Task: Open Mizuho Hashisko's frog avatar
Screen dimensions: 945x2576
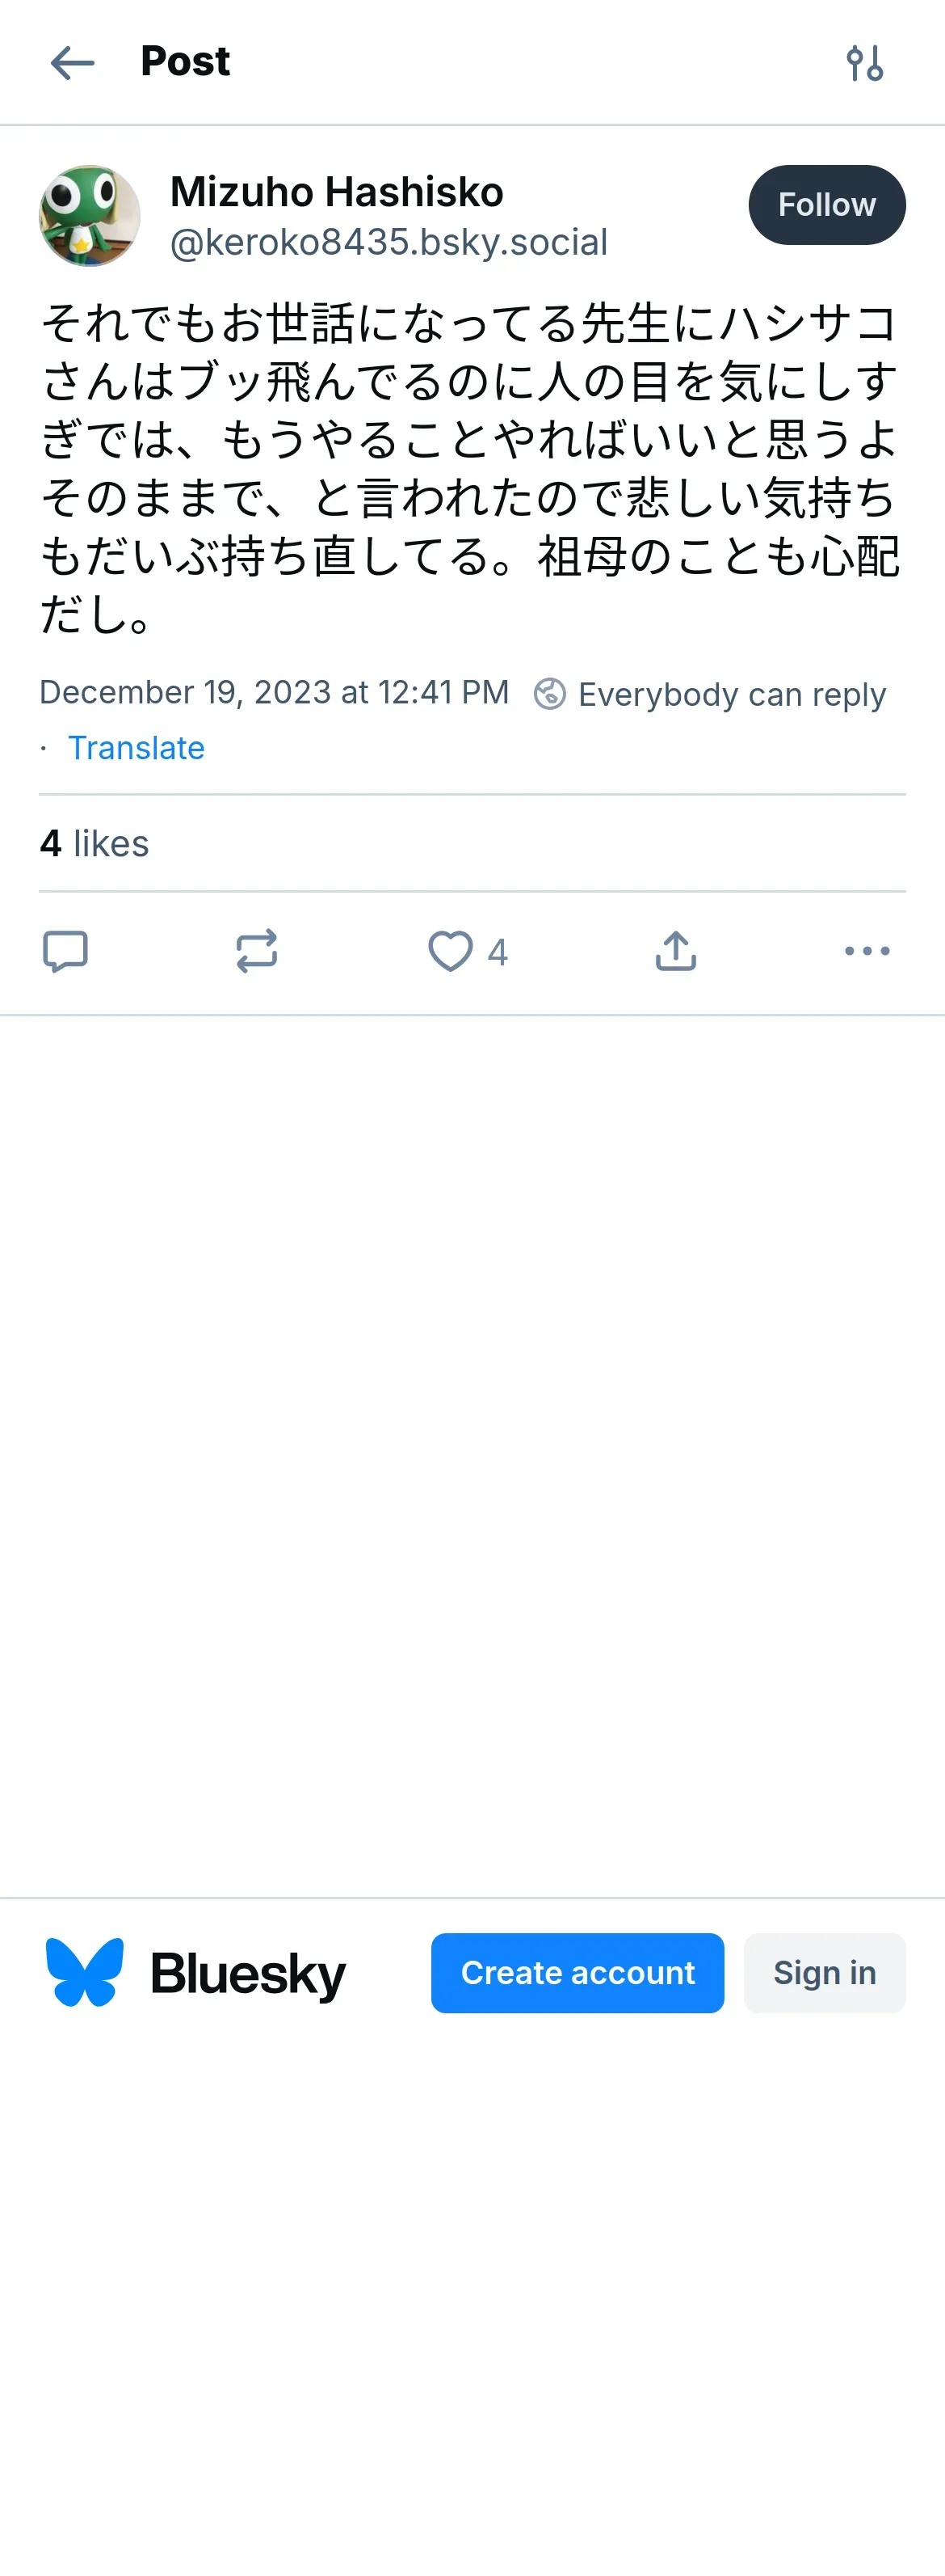Action: [x=90, y=216]
